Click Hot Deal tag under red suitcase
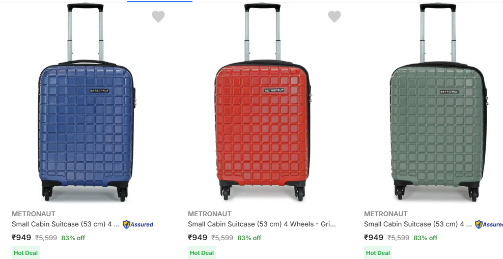 coord(202,253)
